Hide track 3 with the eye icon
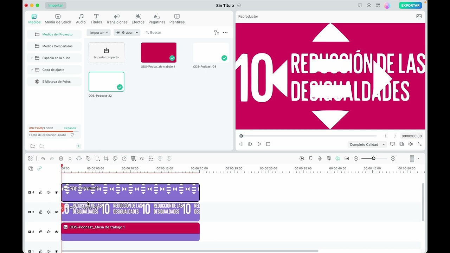The width and height of the screenshot is (450, 253). tap(56, 212)
